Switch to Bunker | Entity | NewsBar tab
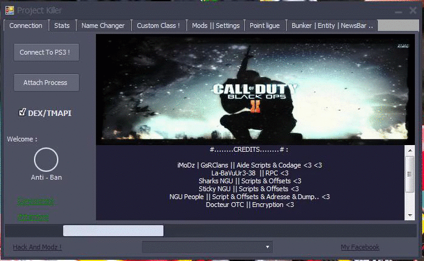Viewport: 424px width, 261px height. pyautogui.click(x=332, y=25)
